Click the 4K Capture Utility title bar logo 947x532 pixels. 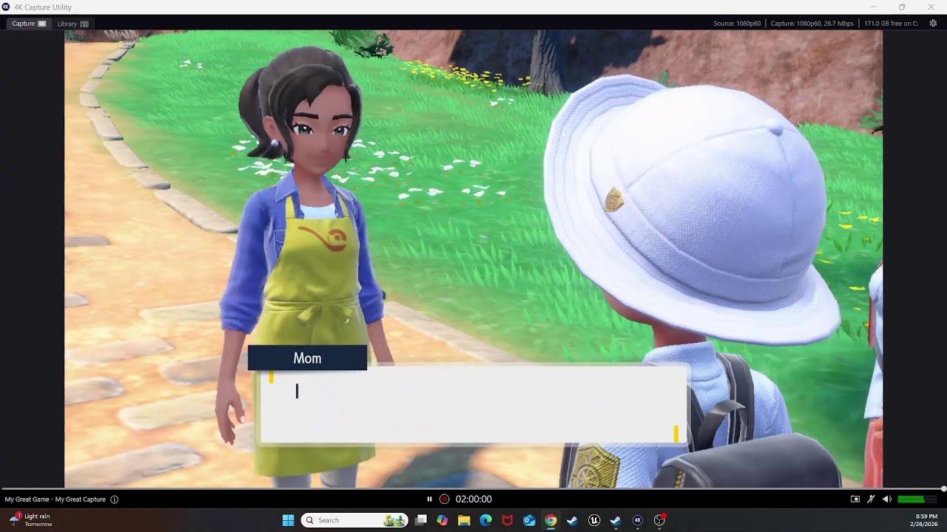point(6,7)
